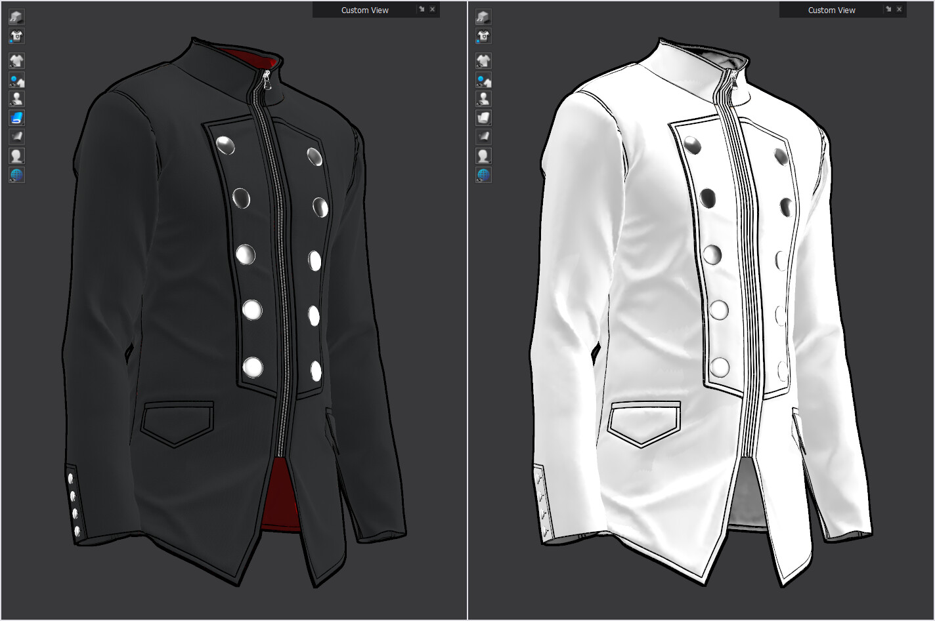Close the left Custom View panel
Image resolution: width=935 pixels, height=621 pixels.
pyautogui.click(x=432, y=9)
